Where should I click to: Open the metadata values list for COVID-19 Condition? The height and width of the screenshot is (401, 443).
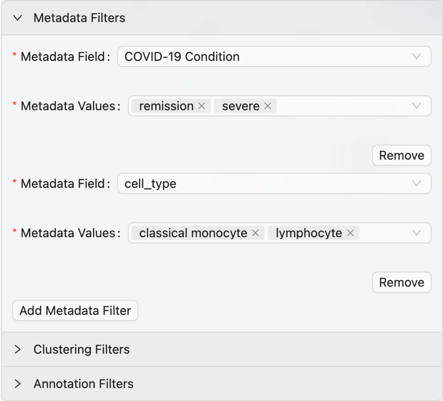tap(334, 106)
